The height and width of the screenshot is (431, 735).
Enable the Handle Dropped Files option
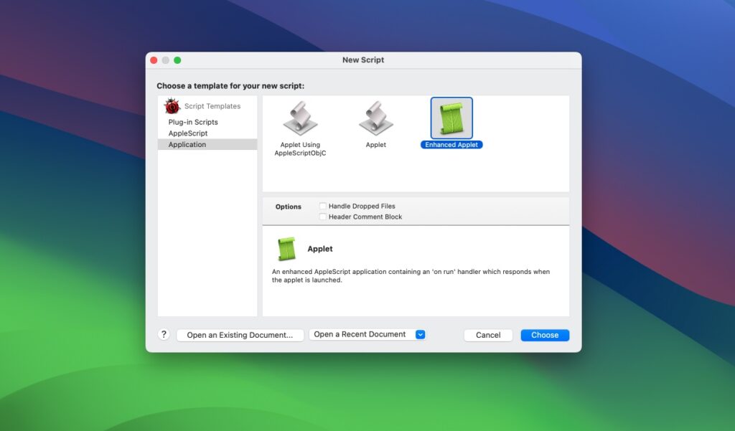point(323,206)
